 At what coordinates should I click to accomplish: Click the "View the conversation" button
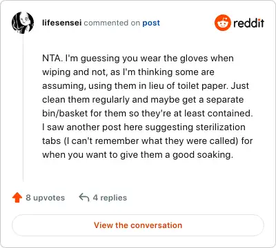[138, 225]
